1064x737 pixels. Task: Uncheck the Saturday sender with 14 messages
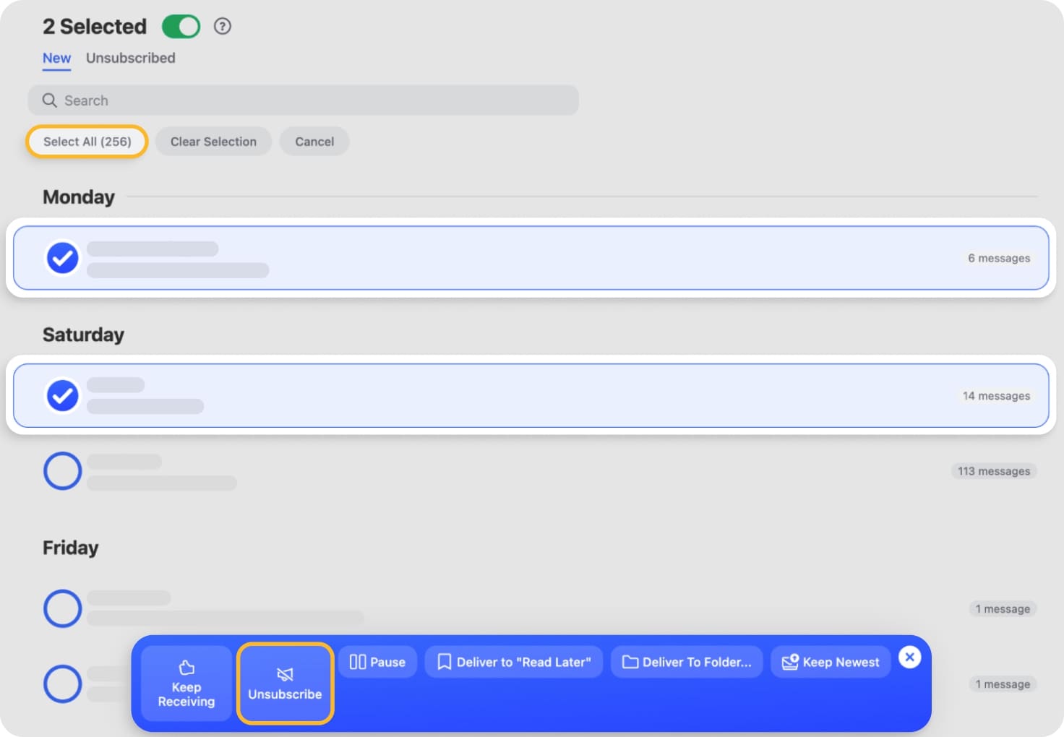click(62, 395)
